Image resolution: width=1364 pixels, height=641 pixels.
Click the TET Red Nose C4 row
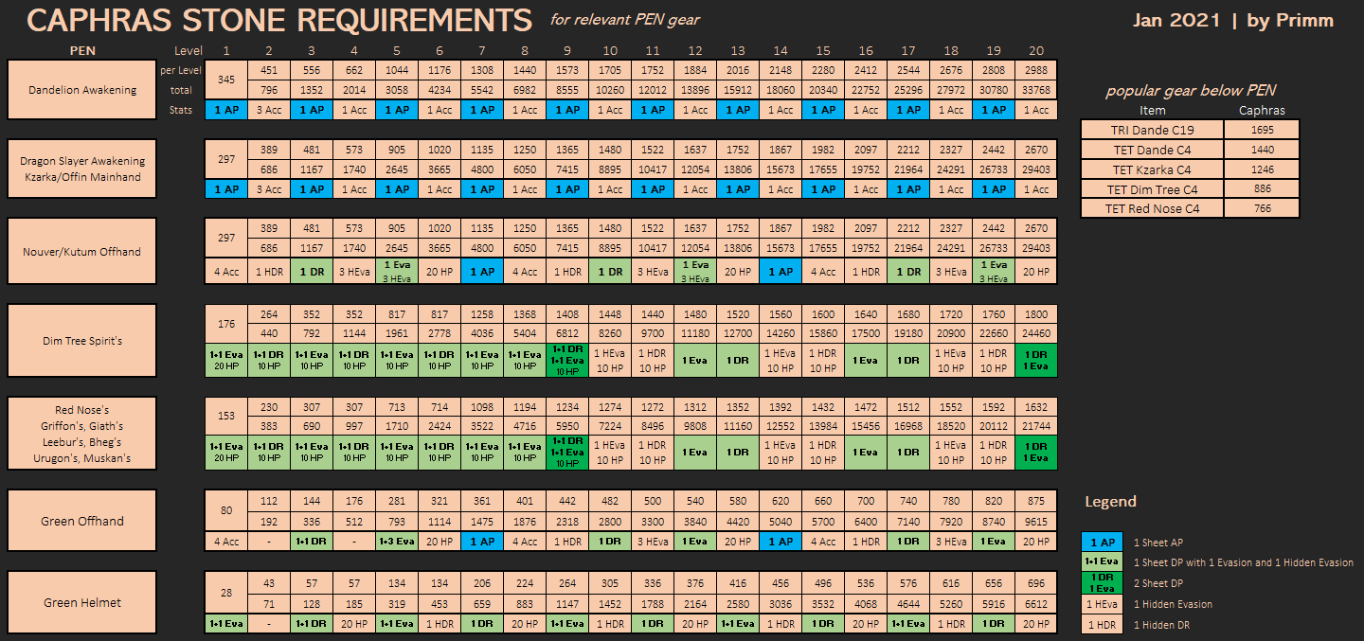[1190, 208]
